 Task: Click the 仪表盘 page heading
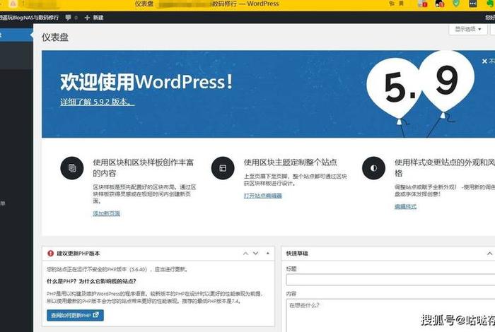(55, 37)
